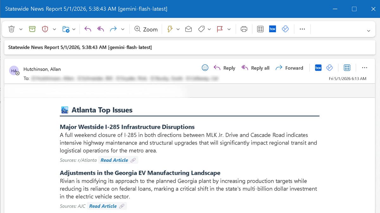Reply to the message from header
Image resolution: width=380 pixels, height=213 pixels.
click(225, 68)
